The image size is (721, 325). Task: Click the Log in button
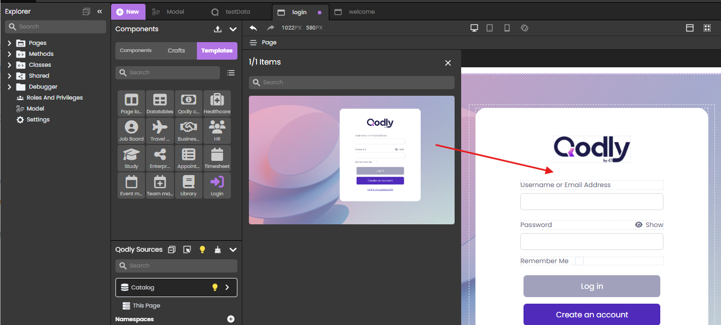click(x=592, y=286)
